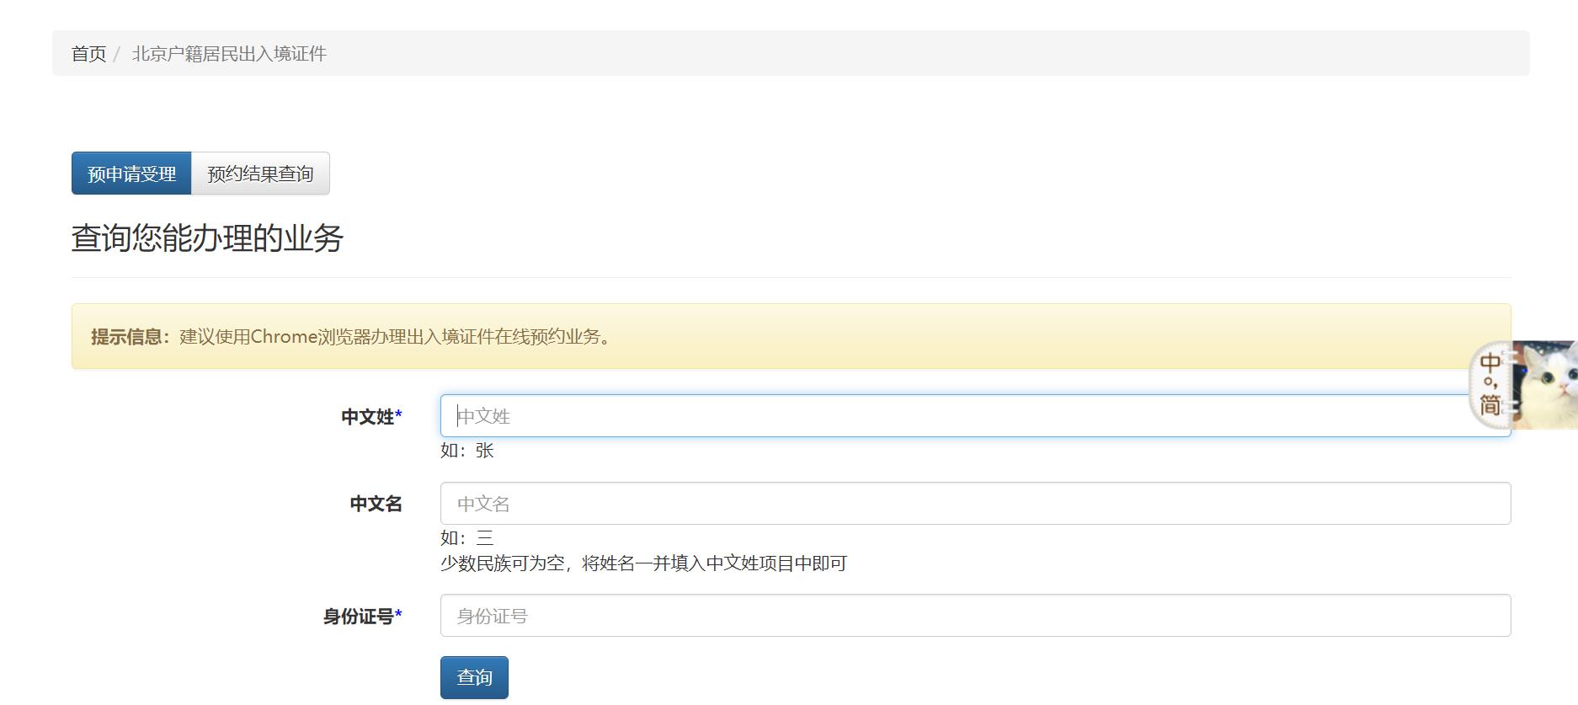Select the 预申请受理 tab
This screenshot has height=705, width=1578.
click(x=131, y=174)
